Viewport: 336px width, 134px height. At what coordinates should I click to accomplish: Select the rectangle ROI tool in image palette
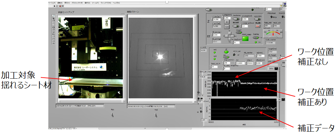pyautogui.click(x=54, y=27)
